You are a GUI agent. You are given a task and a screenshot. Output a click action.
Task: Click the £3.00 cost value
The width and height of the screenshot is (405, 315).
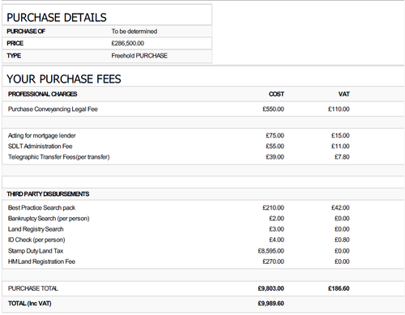coord(276,229)
